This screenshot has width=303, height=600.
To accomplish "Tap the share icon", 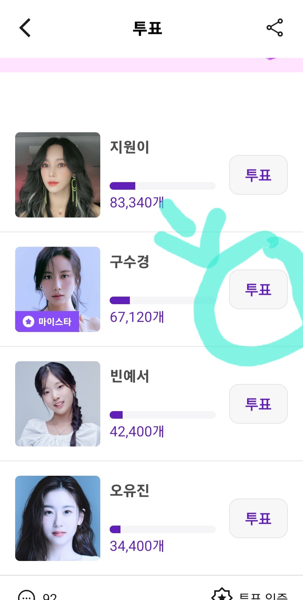I will point(275,28).
